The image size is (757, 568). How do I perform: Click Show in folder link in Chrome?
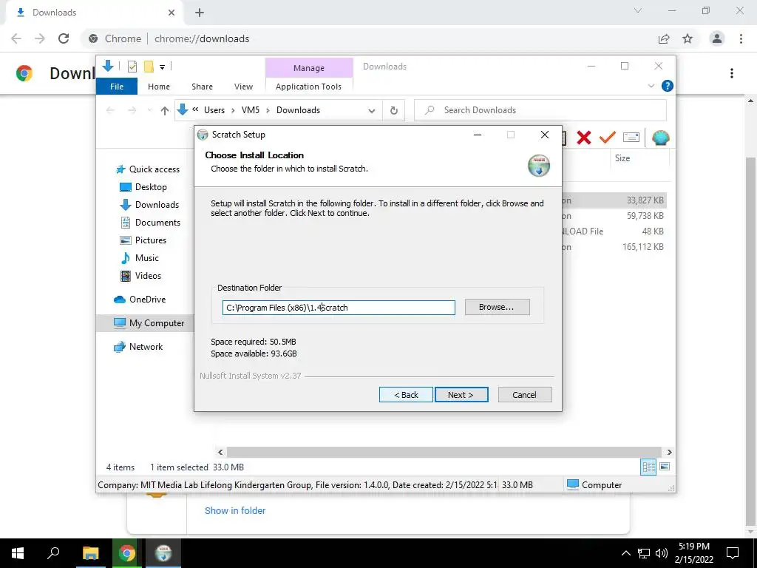pyautogui.click(x=235, y=510)
